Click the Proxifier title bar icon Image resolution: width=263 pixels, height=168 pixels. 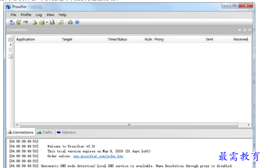coord(8,7)
